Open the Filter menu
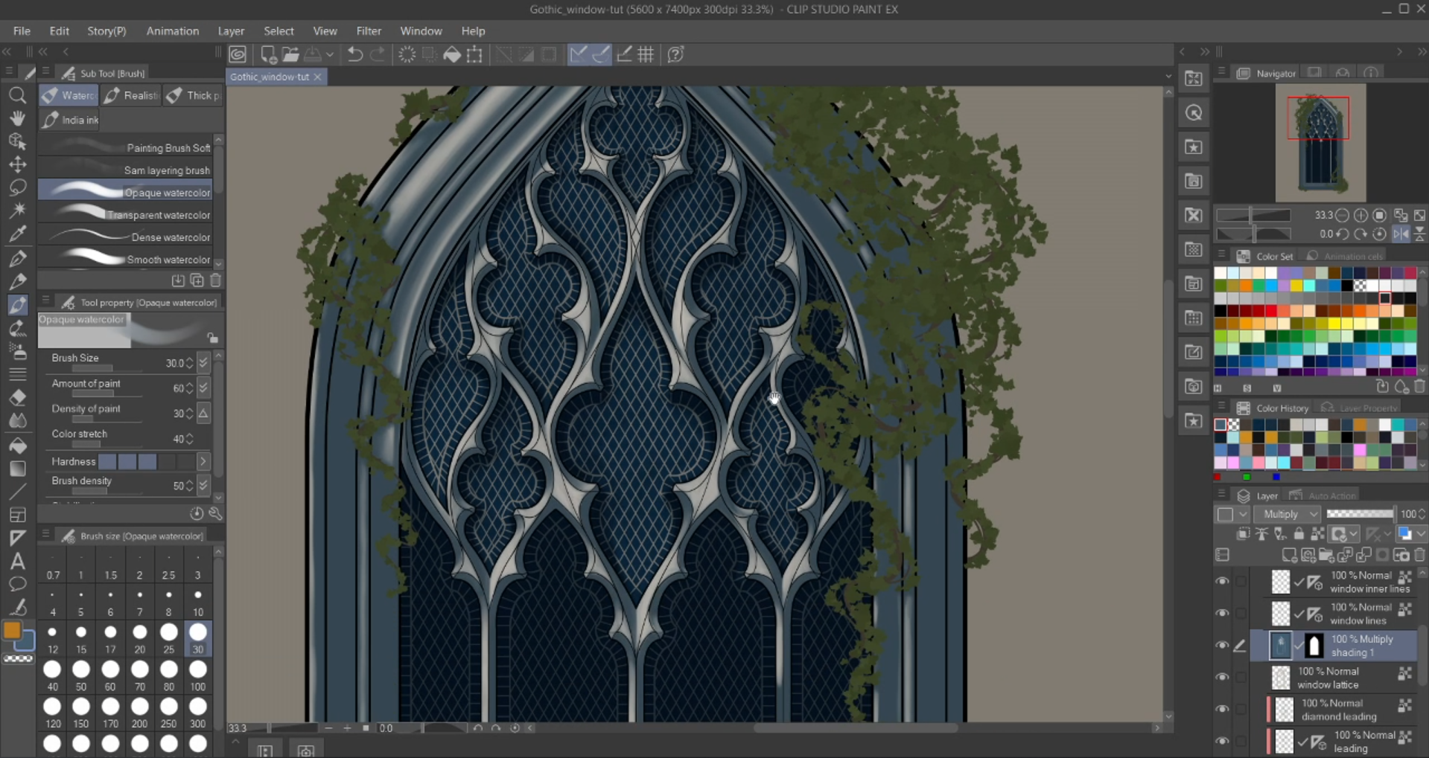This screenshot has height=758, width=1429. (x=369, y=31)
